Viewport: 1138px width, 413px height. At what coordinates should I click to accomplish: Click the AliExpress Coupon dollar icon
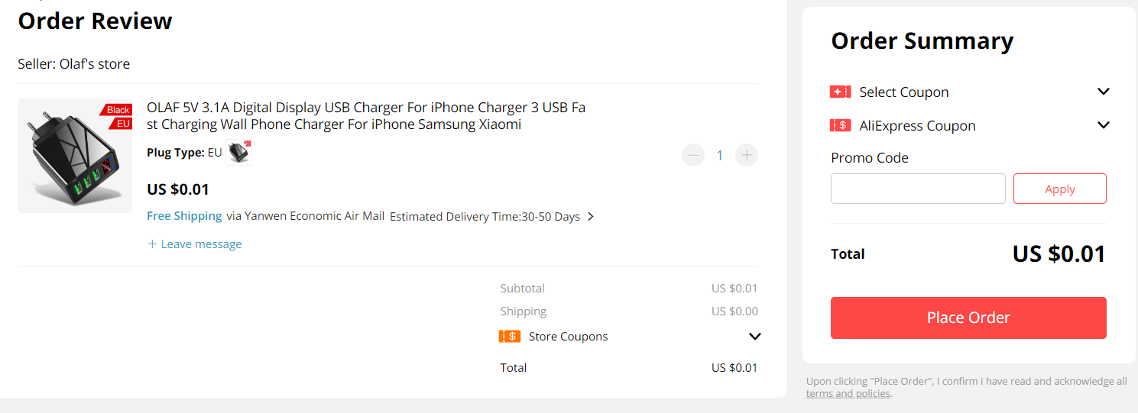pyautogui.click(x=840, y=125)
